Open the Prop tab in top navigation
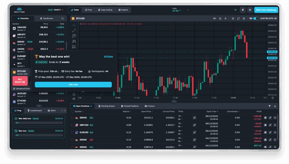Image resolution: width=289 pixels, height=164 pixels. [x=88, y=10]
